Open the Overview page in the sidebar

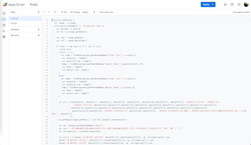(x=4, y=13)
